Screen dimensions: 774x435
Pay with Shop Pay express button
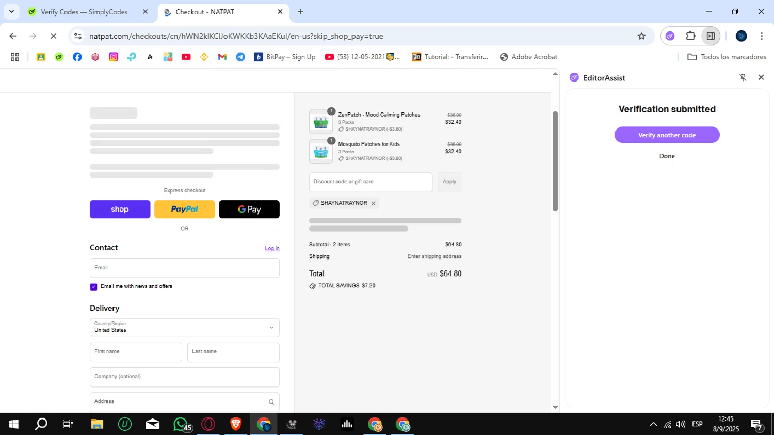(x=120, y=210)
